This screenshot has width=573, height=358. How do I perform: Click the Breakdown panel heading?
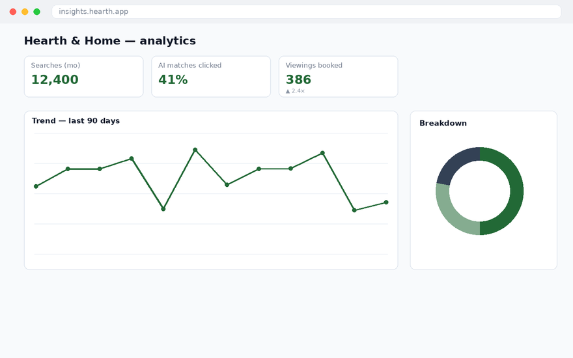(x=443, y=123)
